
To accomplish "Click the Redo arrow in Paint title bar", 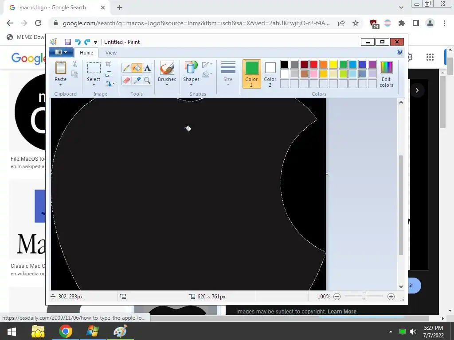I will [x=87, y=42].
